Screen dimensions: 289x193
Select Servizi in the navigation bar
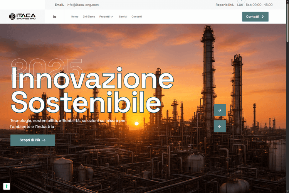pyautogui.click(x=123, y=17)
